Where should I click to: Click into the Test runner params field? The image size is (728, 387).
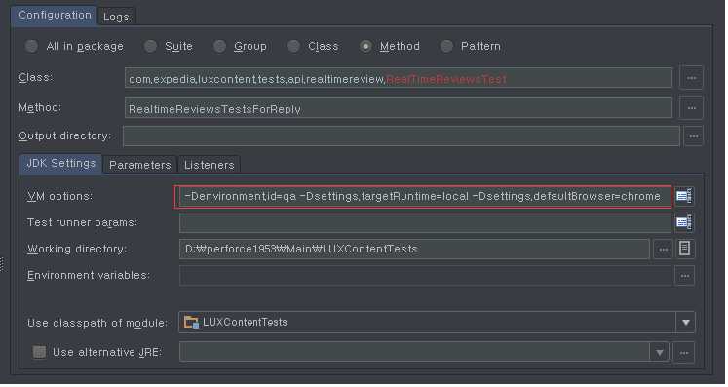[x=425, y=223]
